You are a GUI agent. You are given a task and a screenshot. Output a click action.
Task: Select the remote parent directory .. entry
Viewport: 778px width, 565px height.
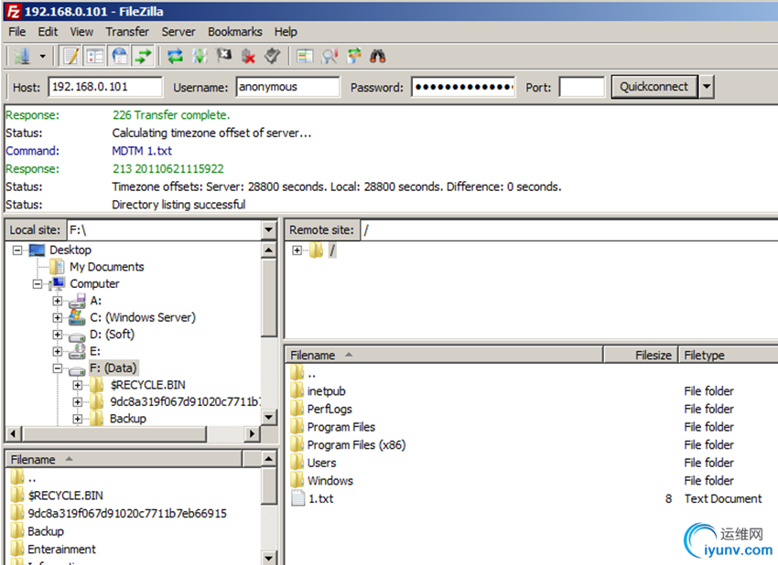(x=311, y=374)
